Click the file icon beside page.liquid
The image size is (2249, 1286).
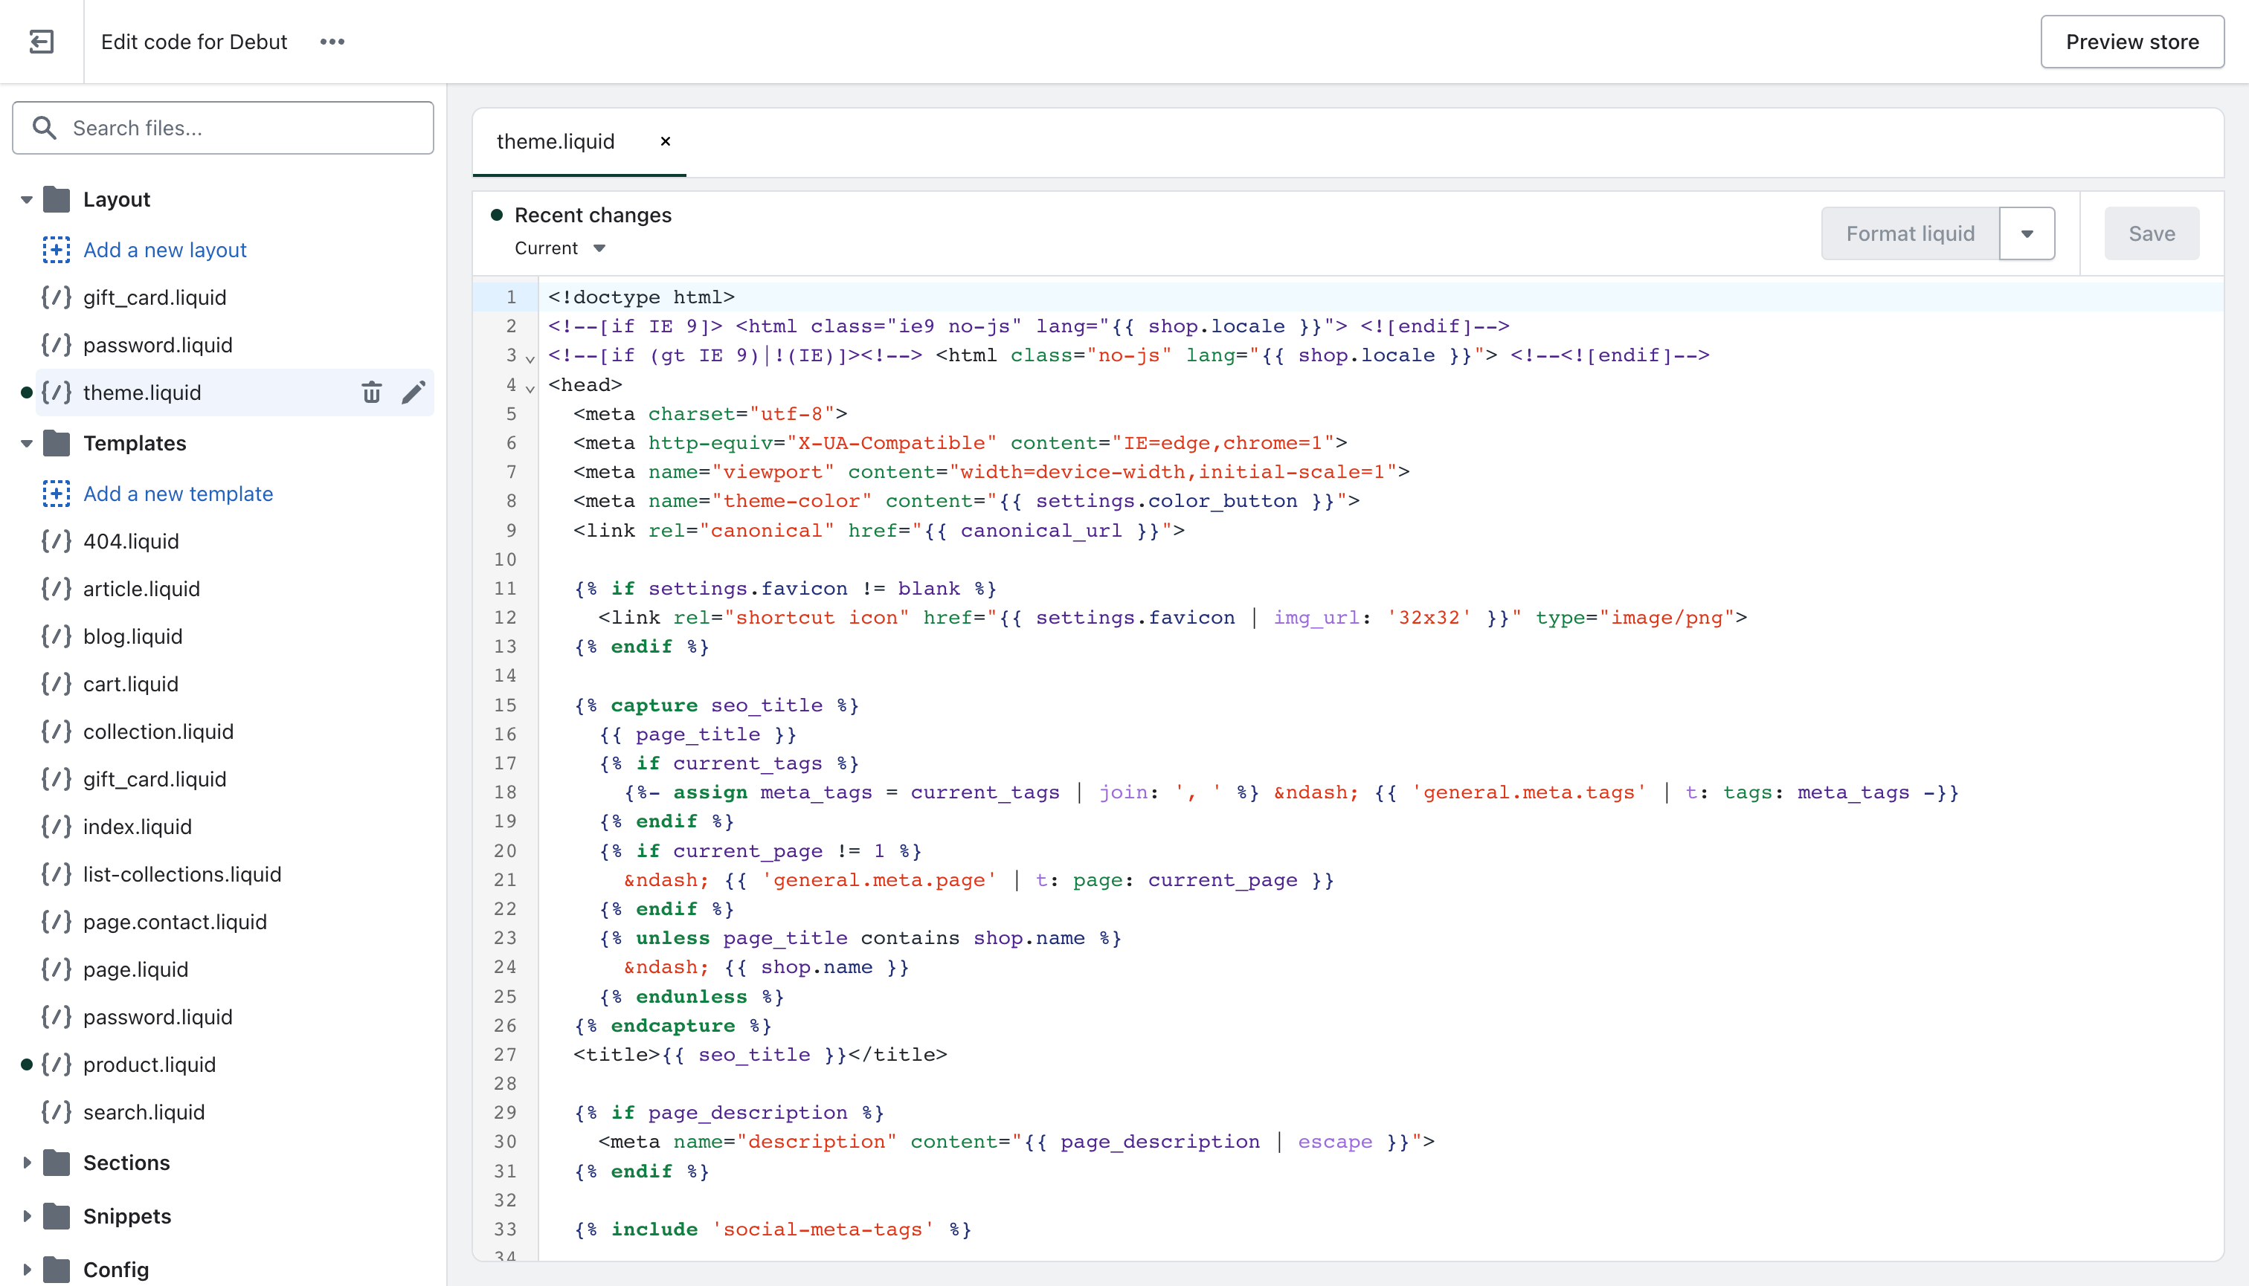[x=57, y=970]
